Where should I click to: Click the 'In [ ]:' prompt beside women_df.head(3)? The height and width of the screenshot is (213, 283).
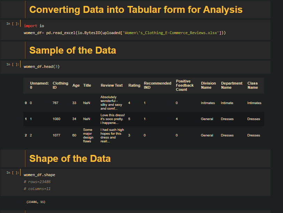[x=13, y=64]
